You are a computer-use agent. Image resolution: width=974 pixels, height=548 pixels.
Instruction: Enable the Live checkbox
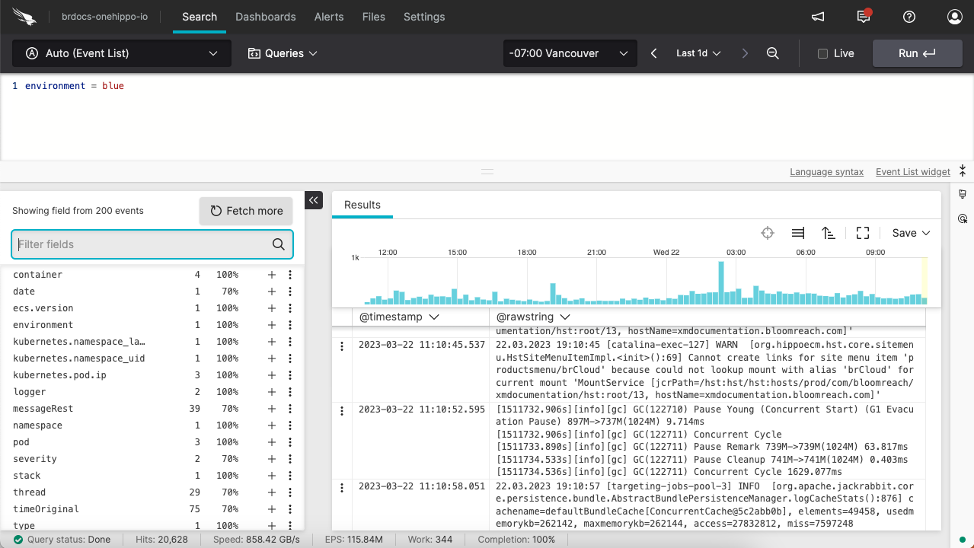click(x=822, y=53)
